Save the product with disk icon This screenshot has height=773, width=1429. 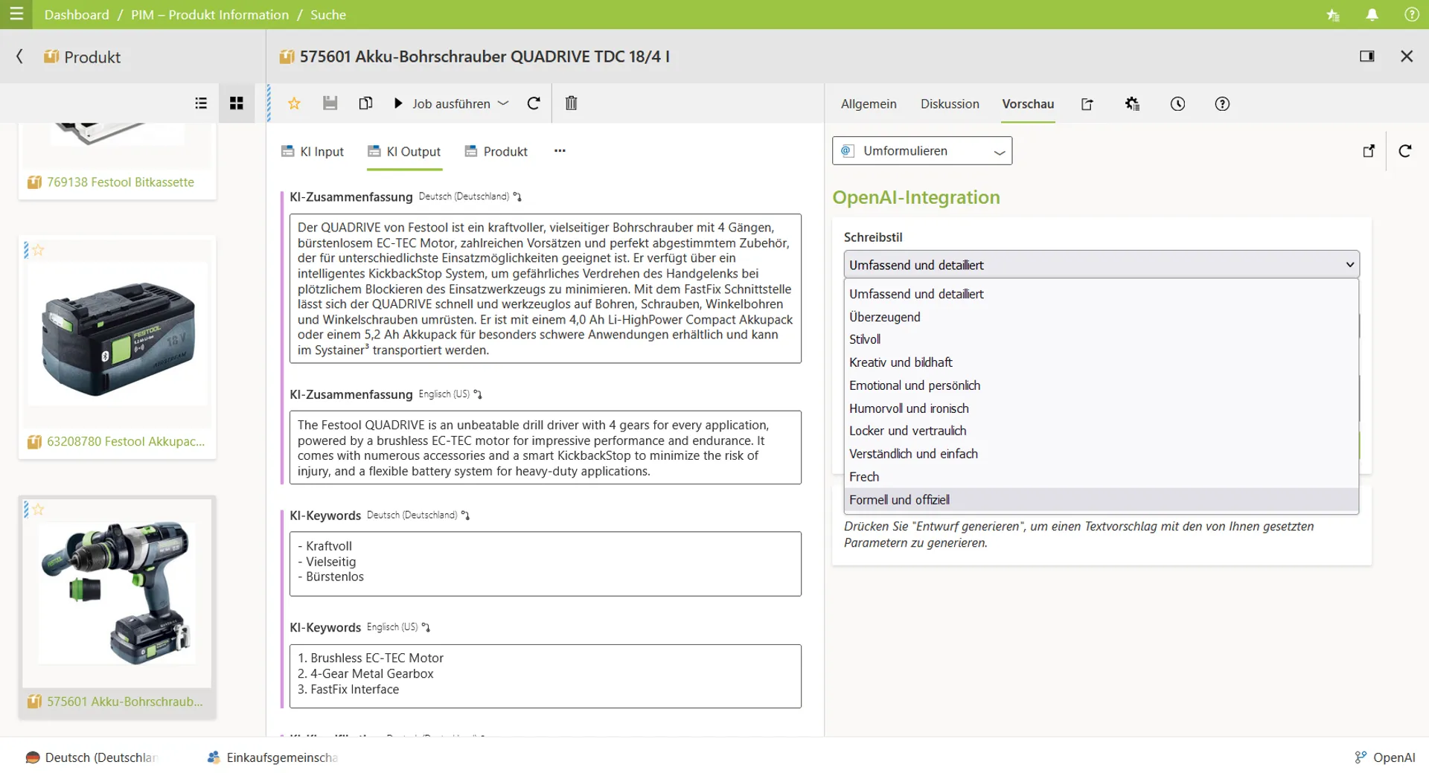330,103
